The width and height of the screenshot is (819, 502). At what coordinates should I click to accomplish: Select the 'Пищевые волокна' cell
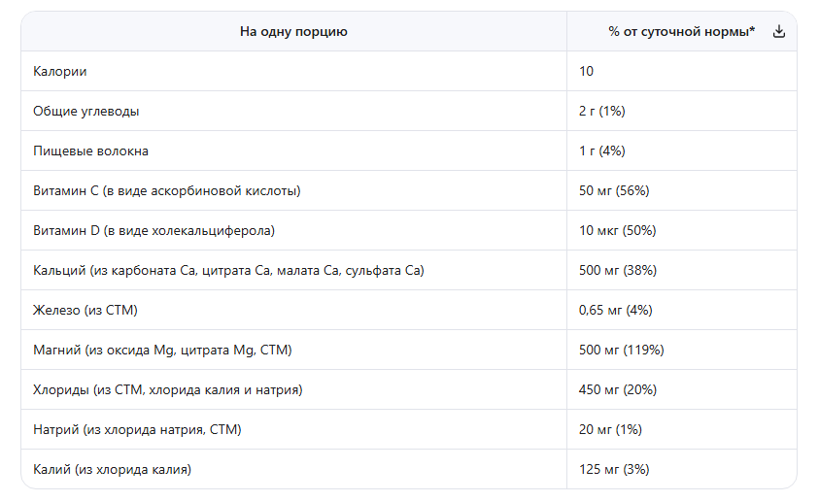(x=91, y=151)
